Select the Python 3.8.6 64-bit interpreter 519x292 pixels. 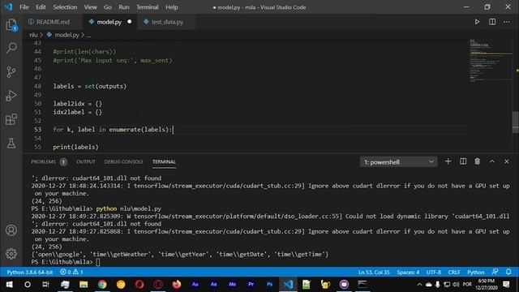(x=30, y=273)
